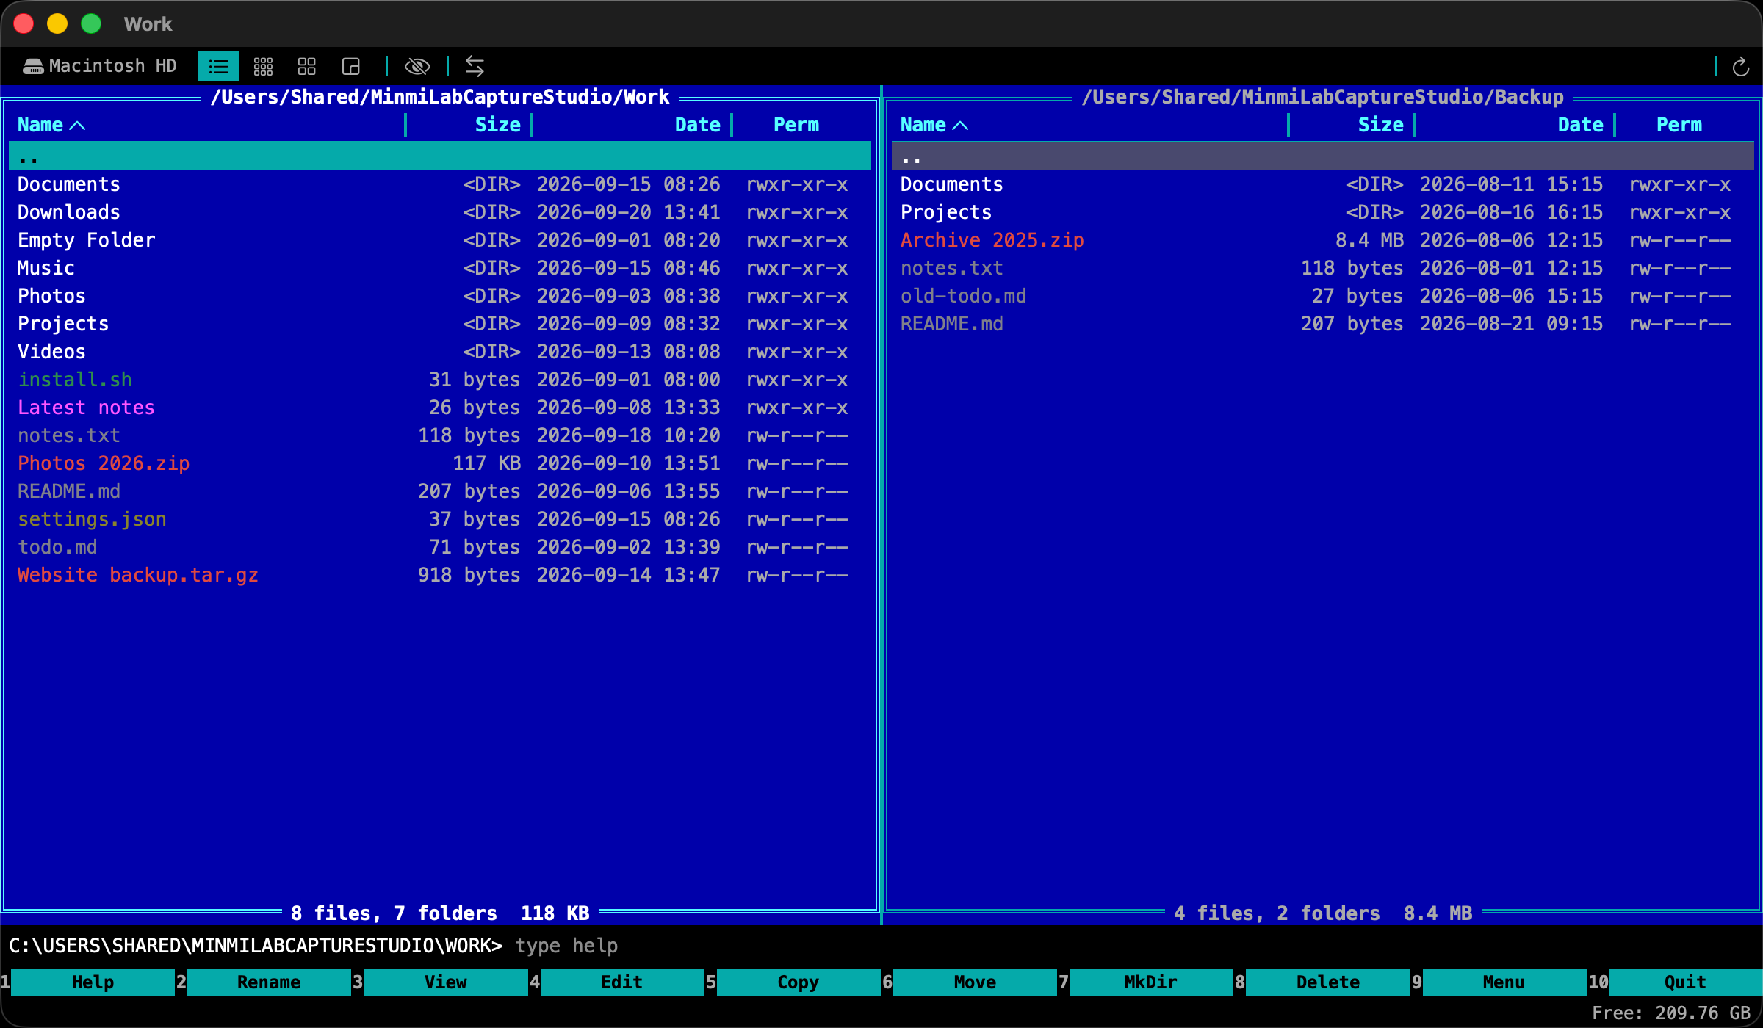This screenshot has height=1028, width=1763.
Task: Click the Copy function key button
Action: [x=798, y=982]
